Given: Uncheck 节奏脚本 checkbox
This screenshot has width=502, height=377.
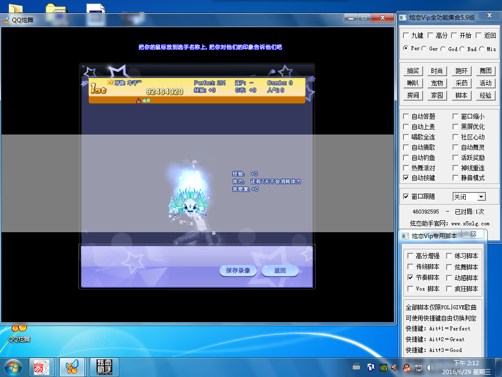Looking at the screenshot, I should [x=410, y=277].
